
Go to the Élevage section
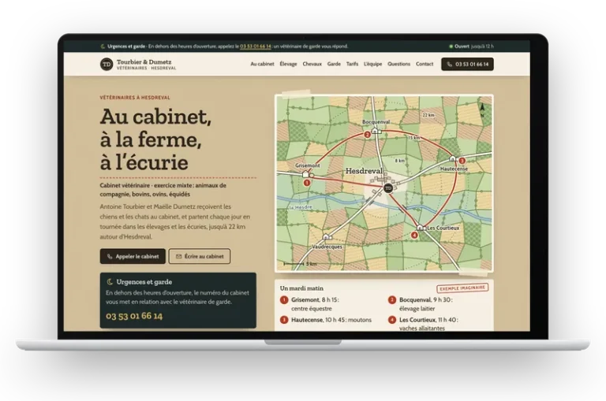[x=288, y=64]
